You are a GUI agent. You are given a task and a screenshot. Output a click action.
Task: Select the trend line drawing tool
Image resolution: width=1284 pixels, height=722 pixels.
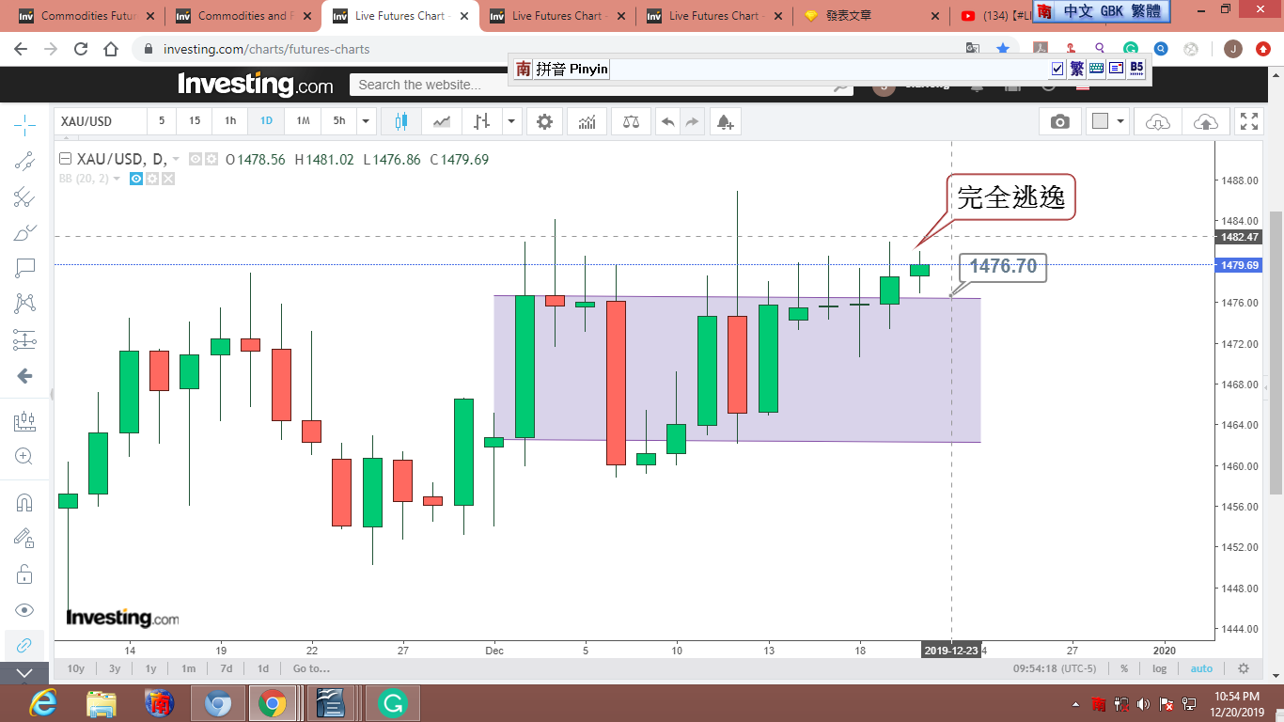(25, 161)
